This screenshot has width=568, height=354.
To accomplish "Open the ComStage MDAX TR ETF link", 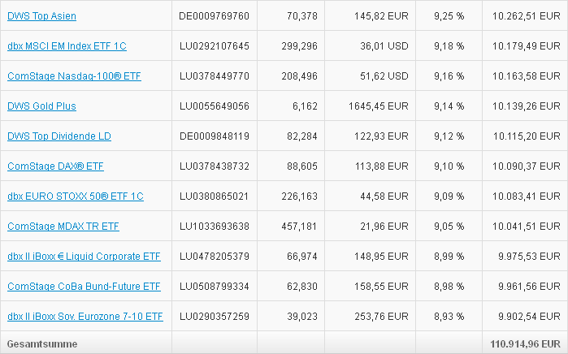I will (63, 227).
